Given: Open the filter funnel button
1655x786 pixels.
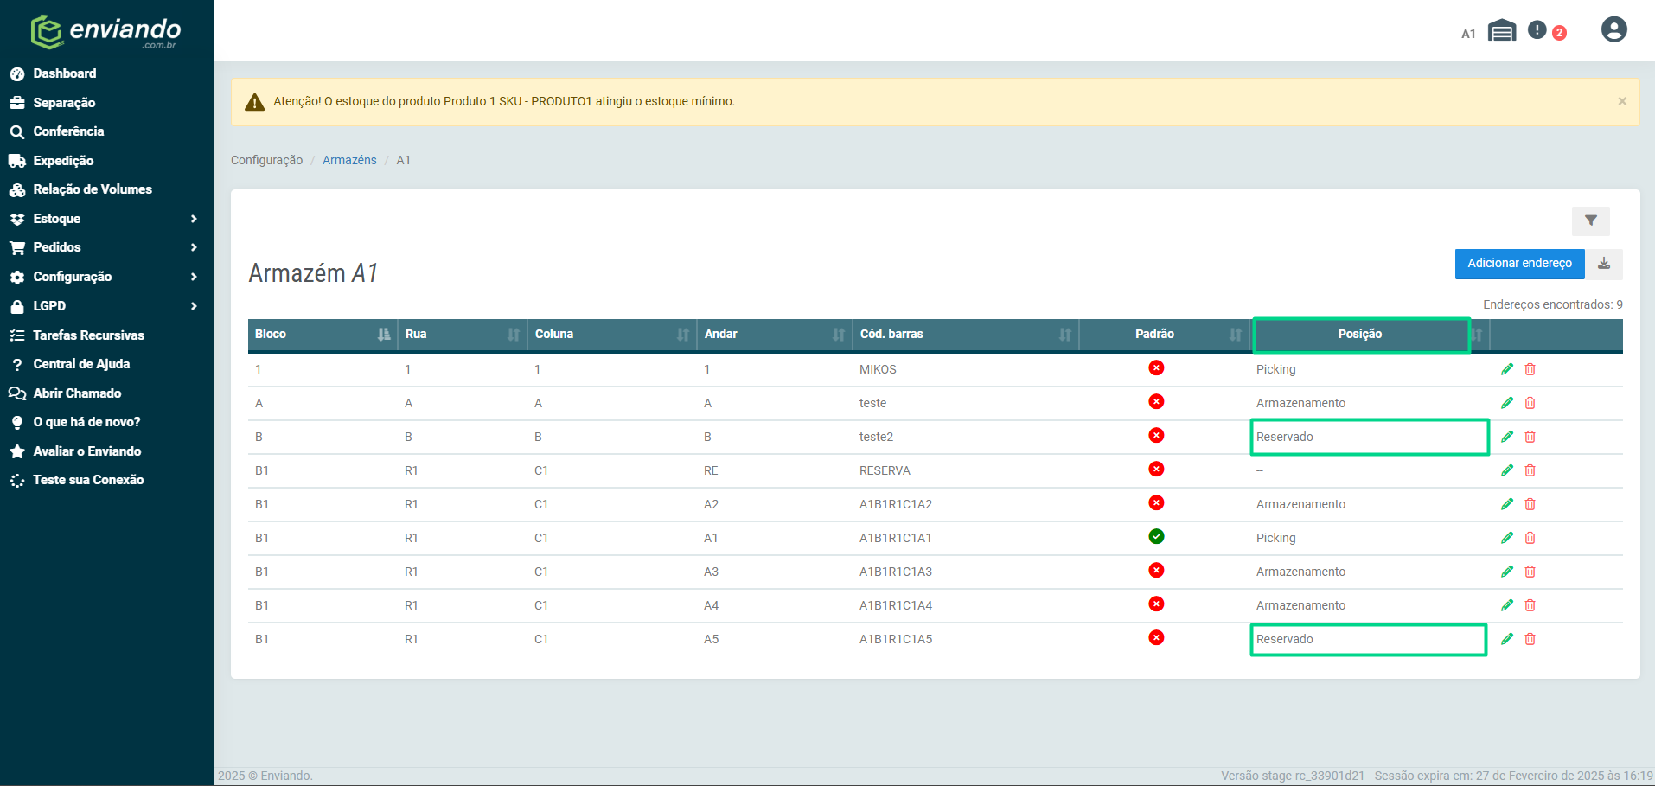Looking at the screenshot, I should tap(1590, 221).
